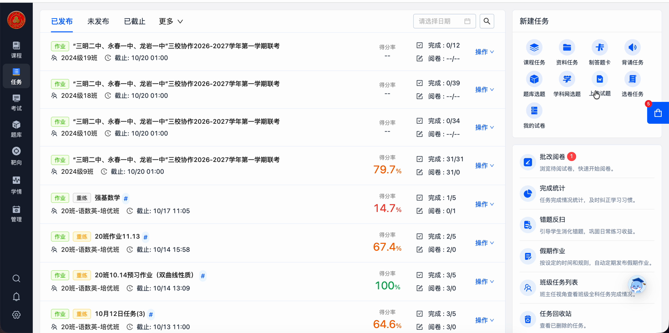The width and height of the screenshot is (669, 333).
Task: Open 任务回收站
Action: point(587,319)
